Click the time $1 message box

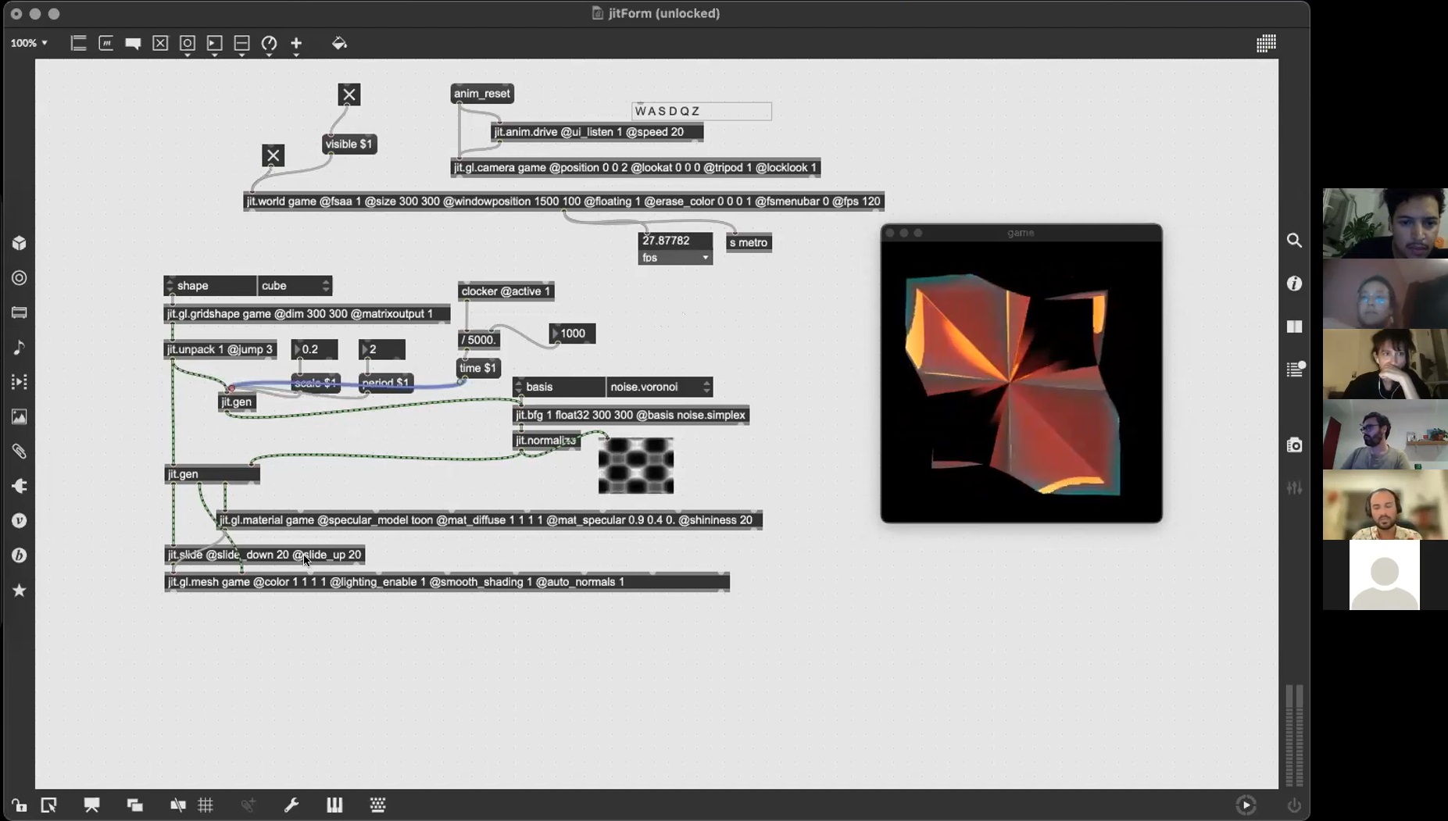(477, 368)
